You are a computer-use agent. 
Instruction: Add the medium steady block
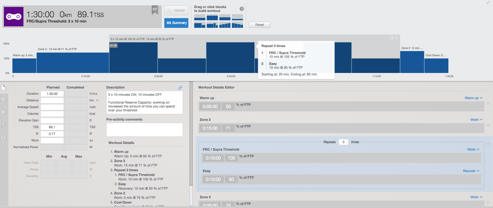[225, 17]
